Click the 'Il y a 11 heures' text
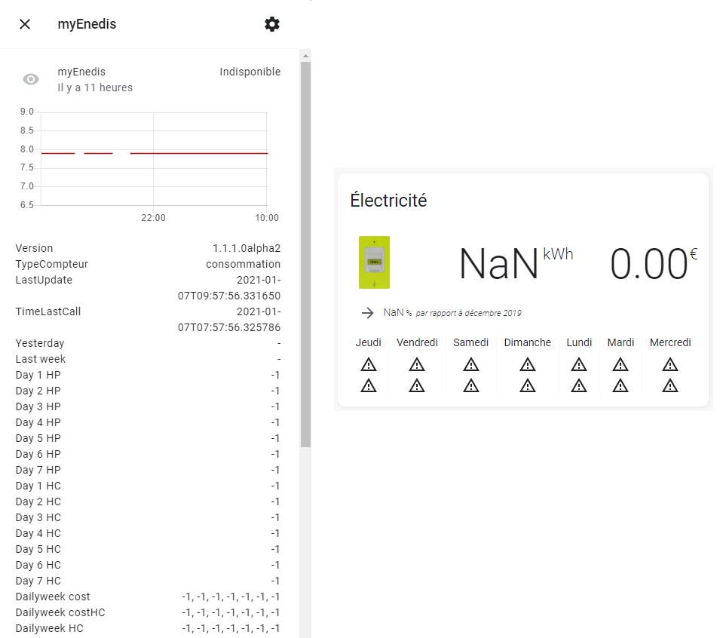The width and height of the screenshot is (723, 638). (95, 87)
